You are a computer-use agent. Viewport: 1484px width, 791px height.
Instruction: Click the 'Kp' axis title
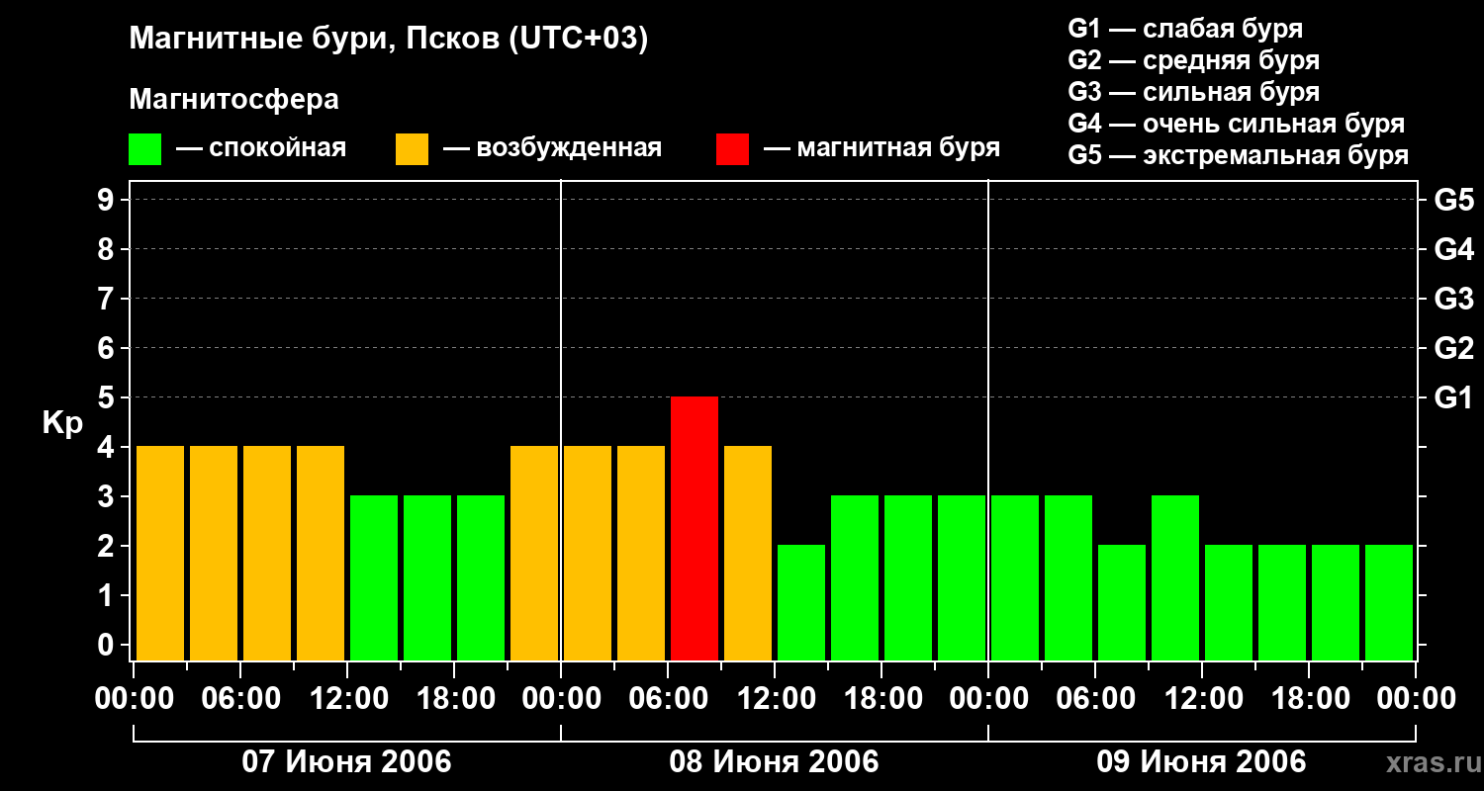tap(62, 423)
